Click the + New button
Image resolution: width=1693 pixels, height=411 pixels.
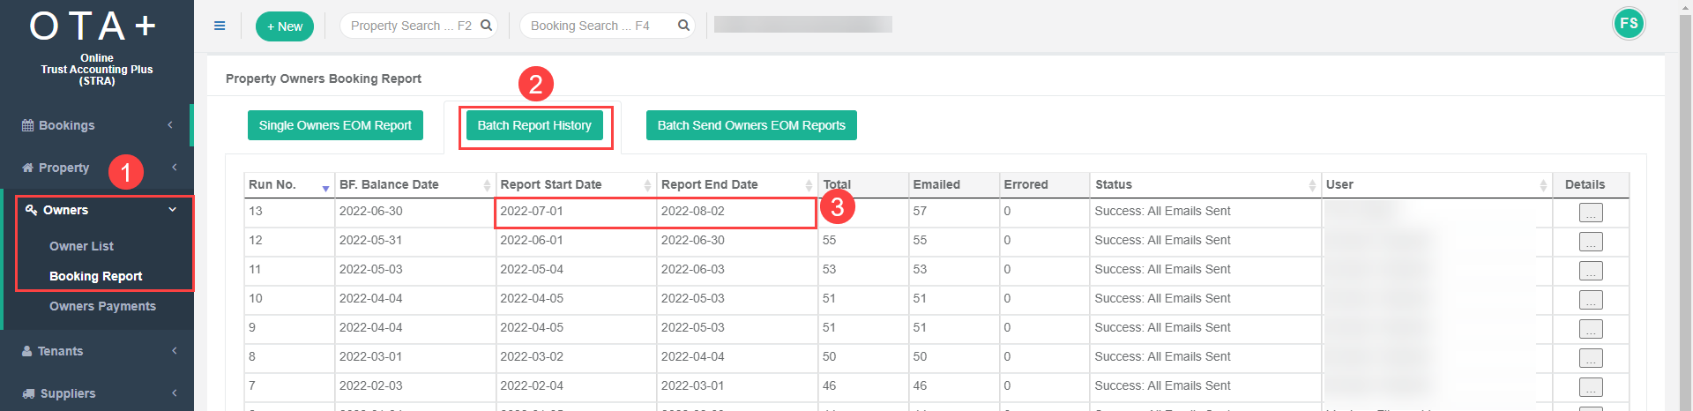tap(285, 26)
